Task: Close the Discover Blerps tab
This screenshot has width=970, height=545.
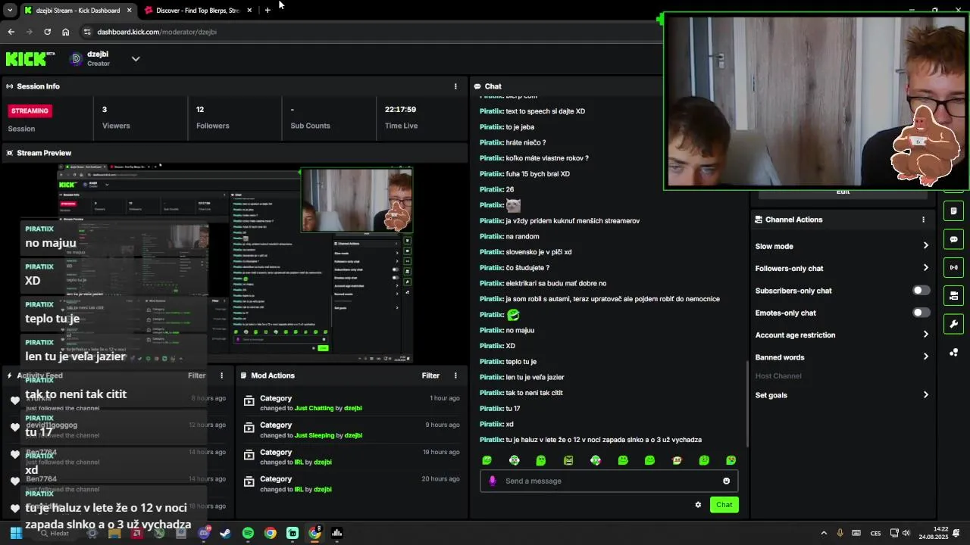Action: pos(249,11)
